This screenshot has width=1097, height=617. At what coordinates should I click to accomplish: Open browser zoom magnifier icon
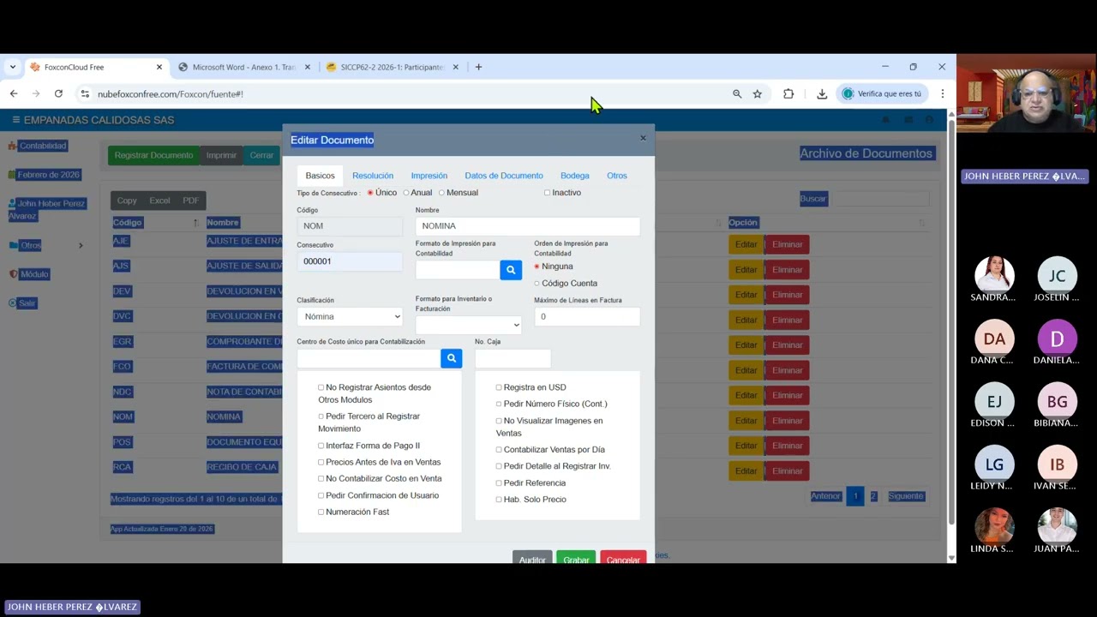(x=737, y=93)
